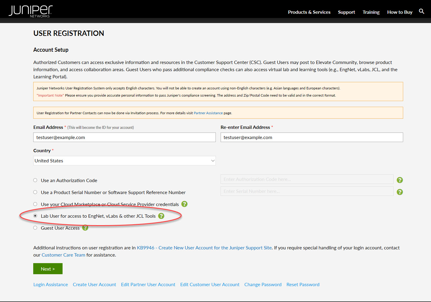Select Use an Authorization Code radio

[x=35, y=180]
